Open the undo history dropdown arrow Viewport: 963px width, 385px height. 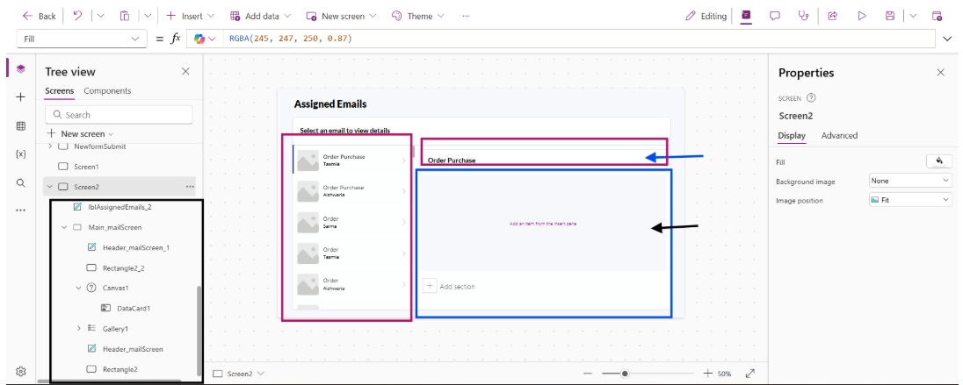pyautogui.click(x=101, y=16)
